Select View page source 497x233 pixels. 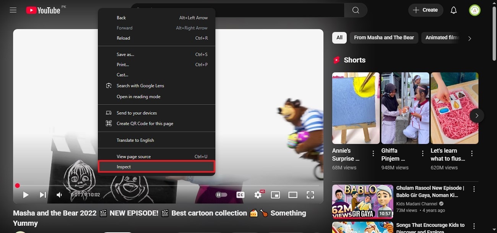[x=156, y=157]
